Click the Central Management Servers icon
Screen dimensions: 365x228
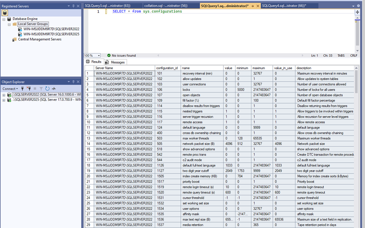click(14, 39)
